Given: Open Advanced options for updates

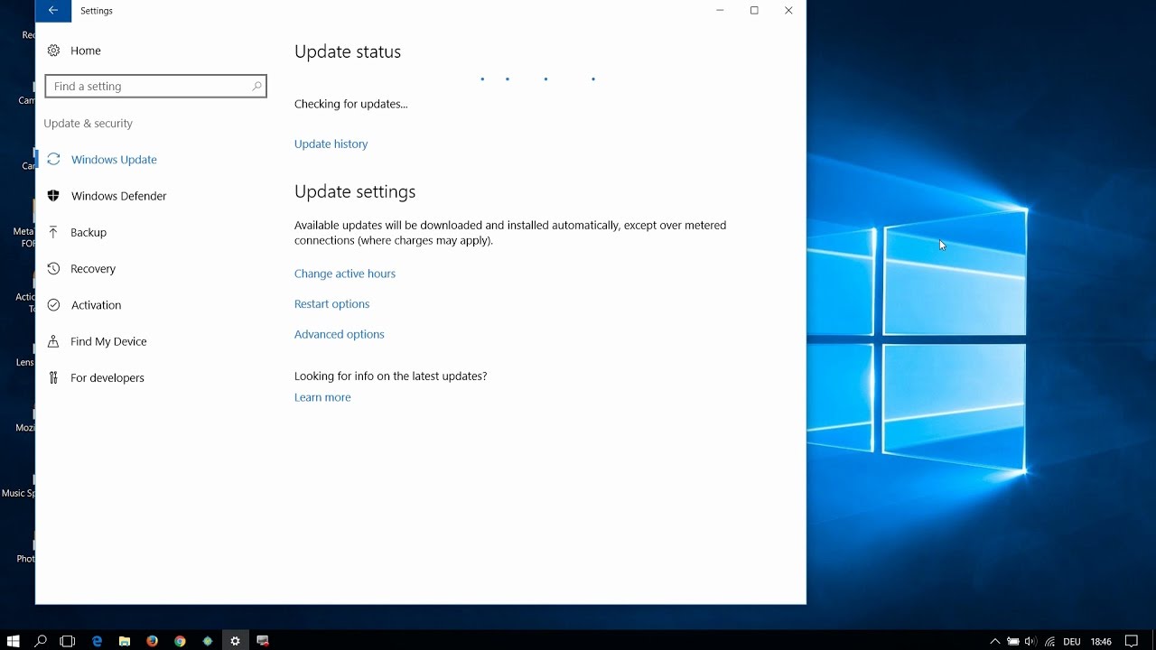Looking at the screenshot, I should 339,334.
